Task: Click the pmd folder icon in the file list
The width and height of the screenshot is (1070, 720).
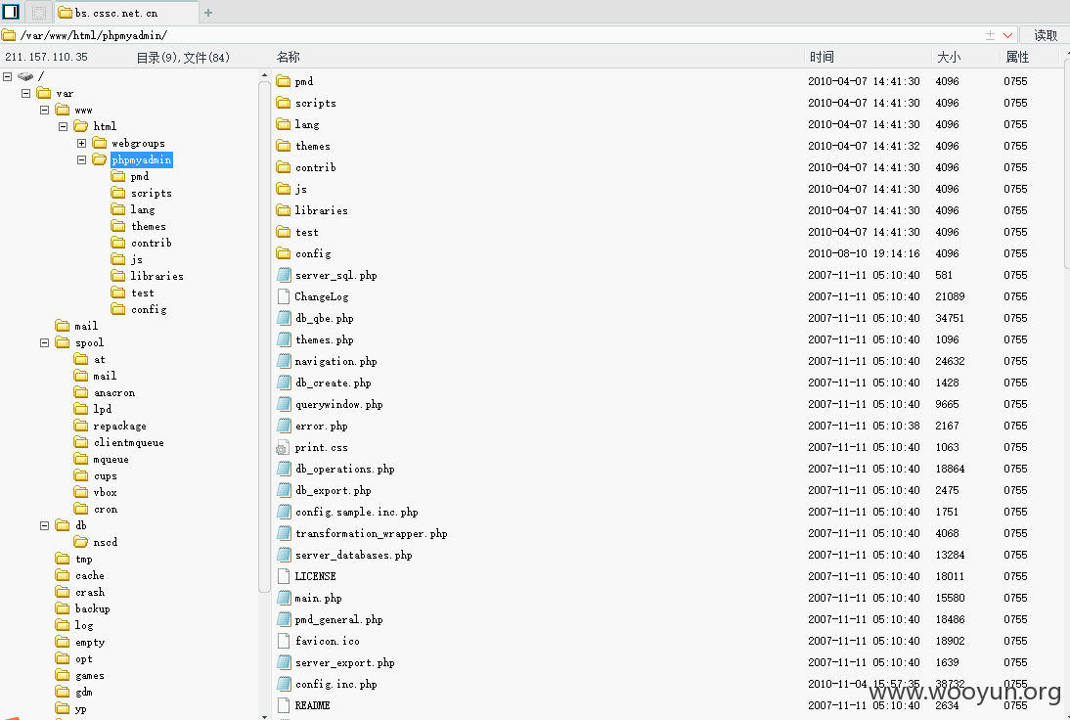Action: 284,81
